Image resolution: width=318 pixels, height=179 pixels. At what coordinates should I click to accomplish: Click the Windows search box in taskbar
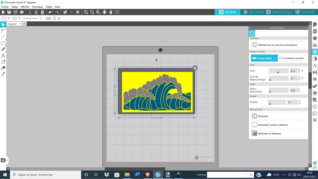(x=46, y=175)
